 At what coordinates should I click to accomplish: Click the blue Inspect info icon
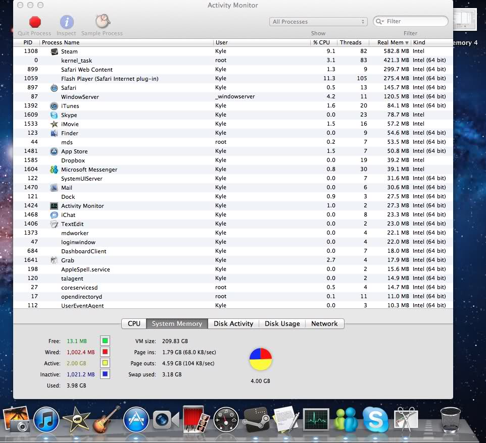[x=67, y=22]
